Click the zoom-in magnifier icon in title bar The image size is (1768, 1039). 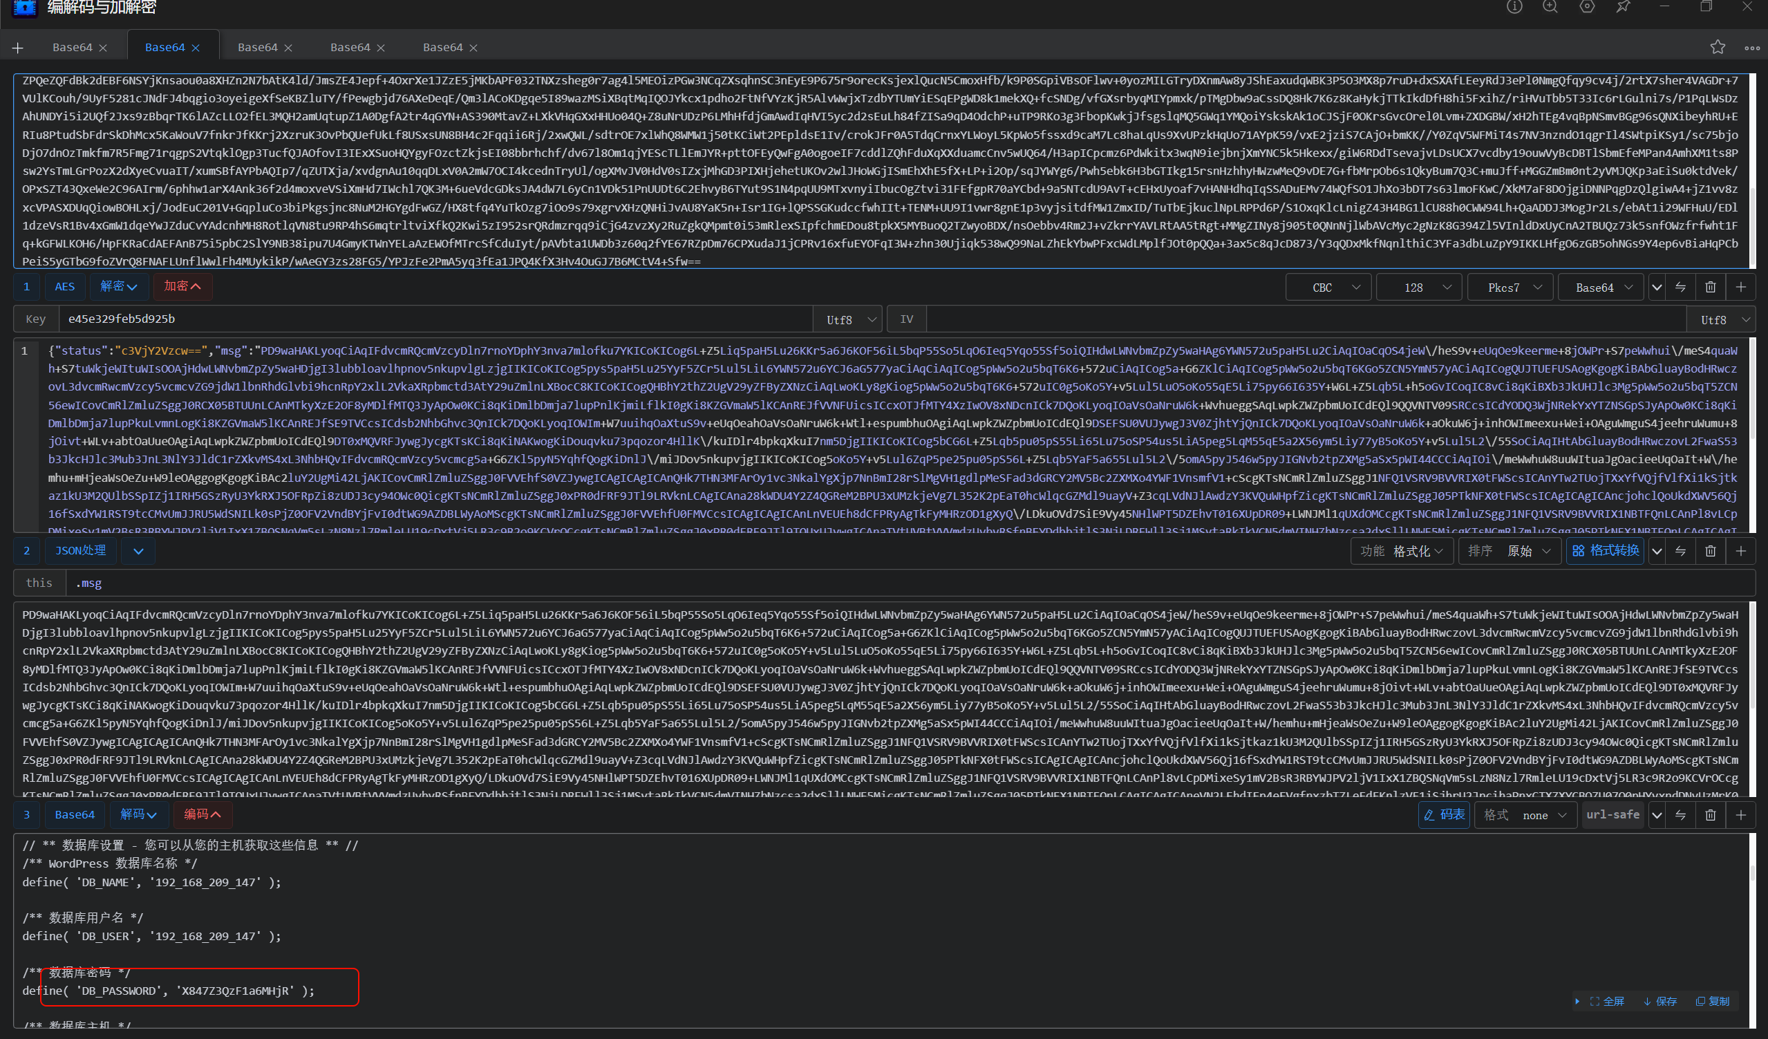pos(1550,7)
